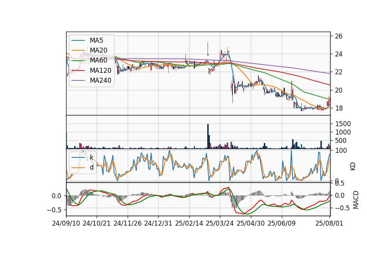Click the 25/06/09 date axis label
The width and height of the screenshot is (367, 263).
tap(282, 223)
